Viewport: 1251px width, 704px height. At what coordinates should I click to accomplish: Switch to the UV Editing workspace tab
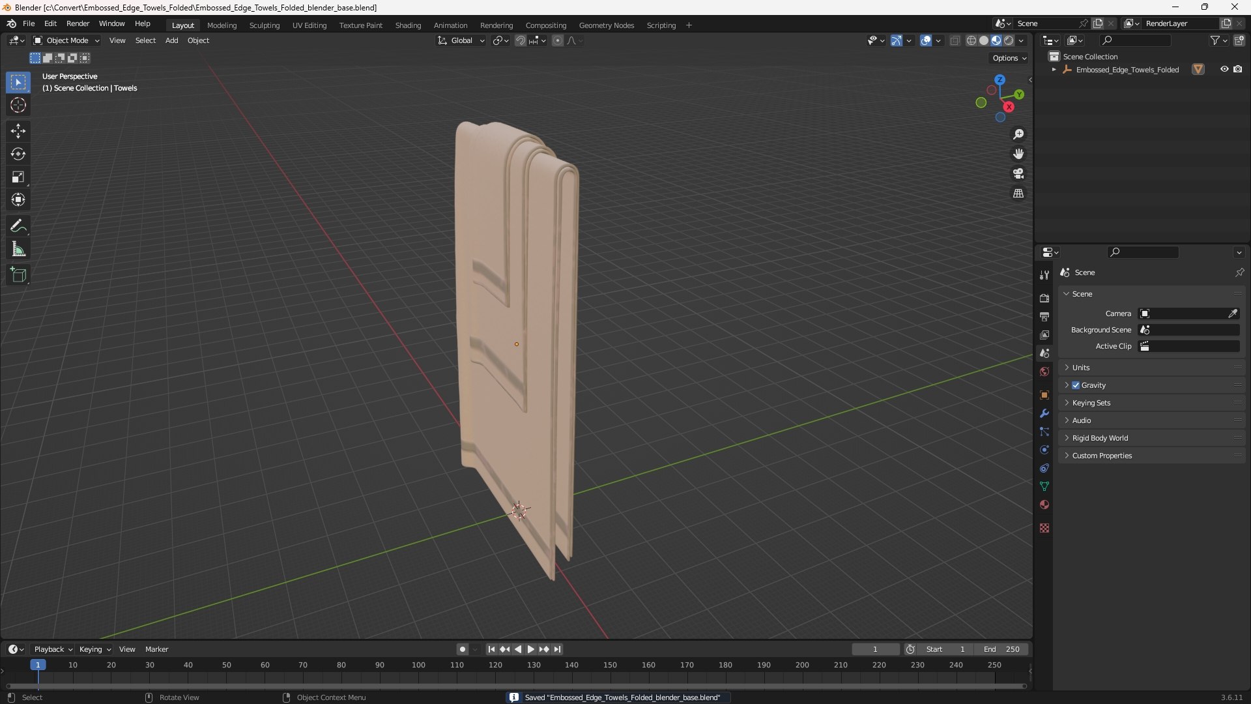pos(309,25)
